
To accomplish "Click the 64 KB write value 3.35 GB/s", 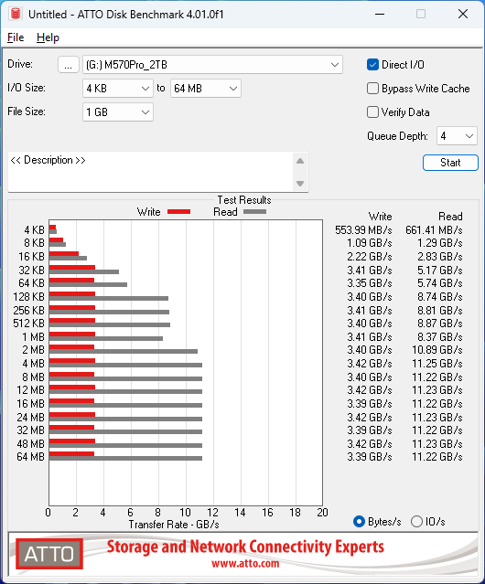I will point(370,283).
